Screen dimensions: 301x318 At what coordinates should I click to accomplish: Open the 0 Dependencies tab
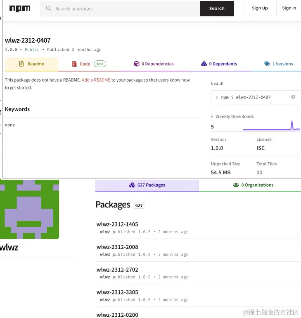154,64
